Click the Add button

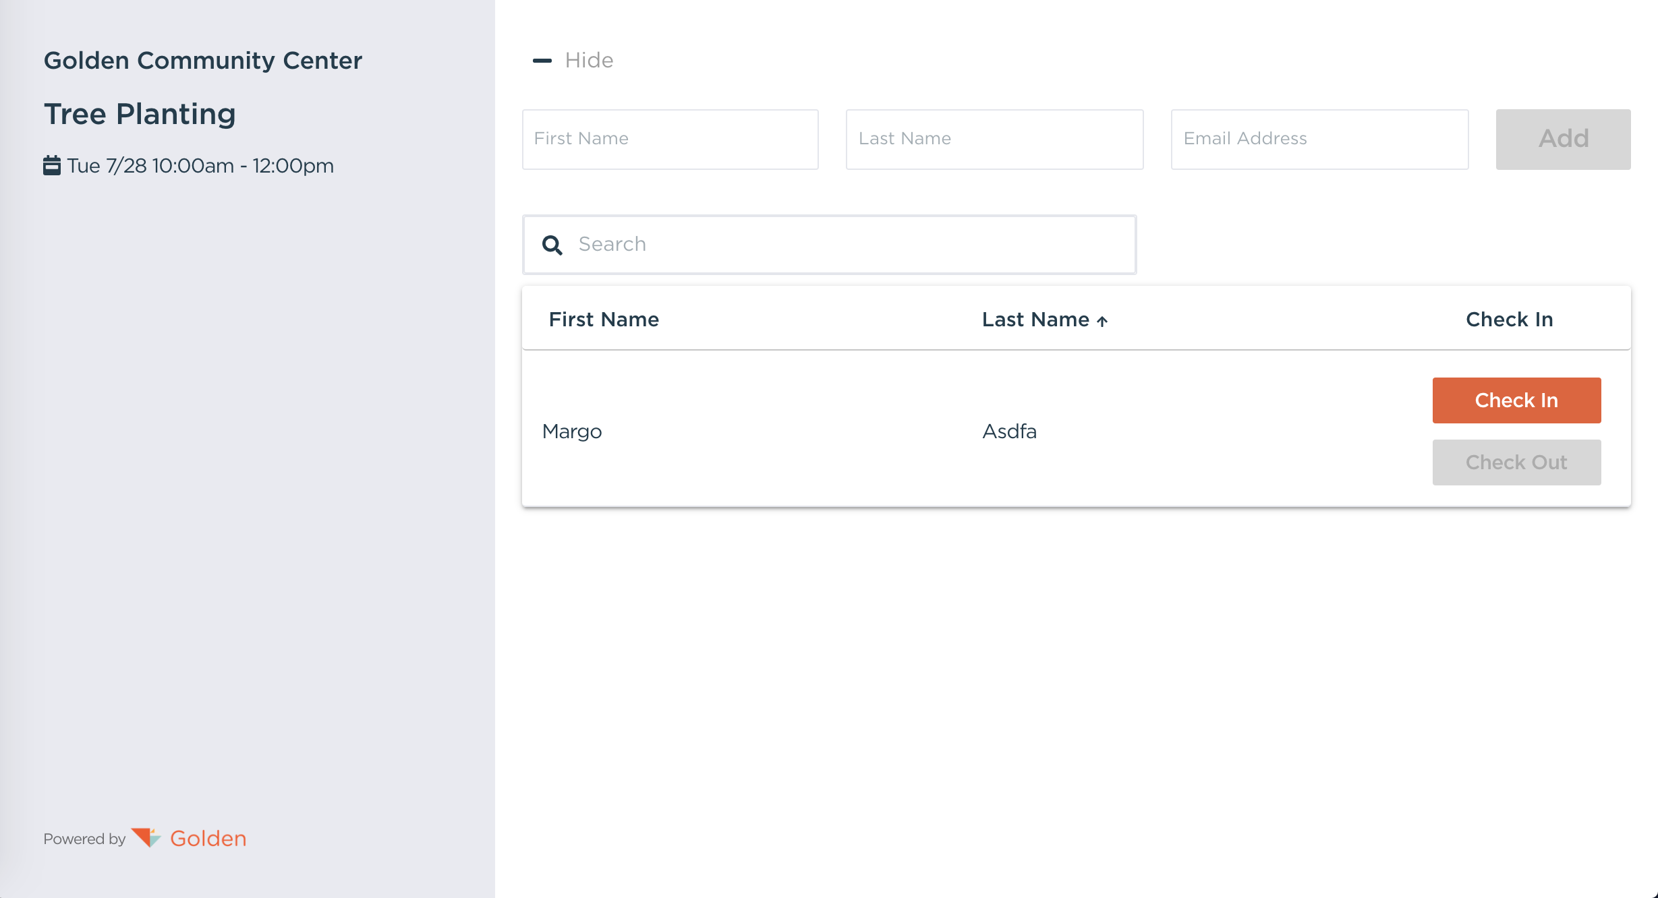click(1563, 139)
